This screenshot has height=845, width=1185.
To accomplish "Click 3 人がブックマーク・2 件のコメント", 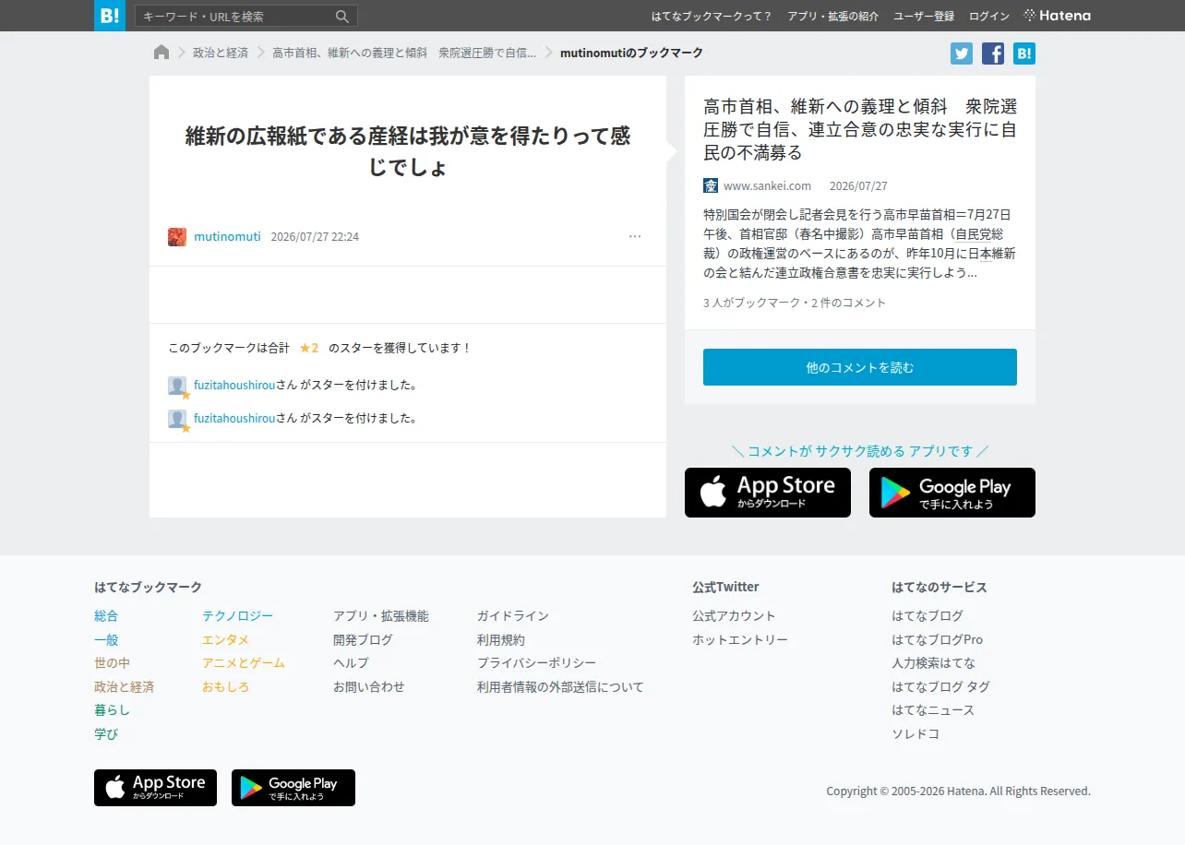I will [x=795, y=303].
